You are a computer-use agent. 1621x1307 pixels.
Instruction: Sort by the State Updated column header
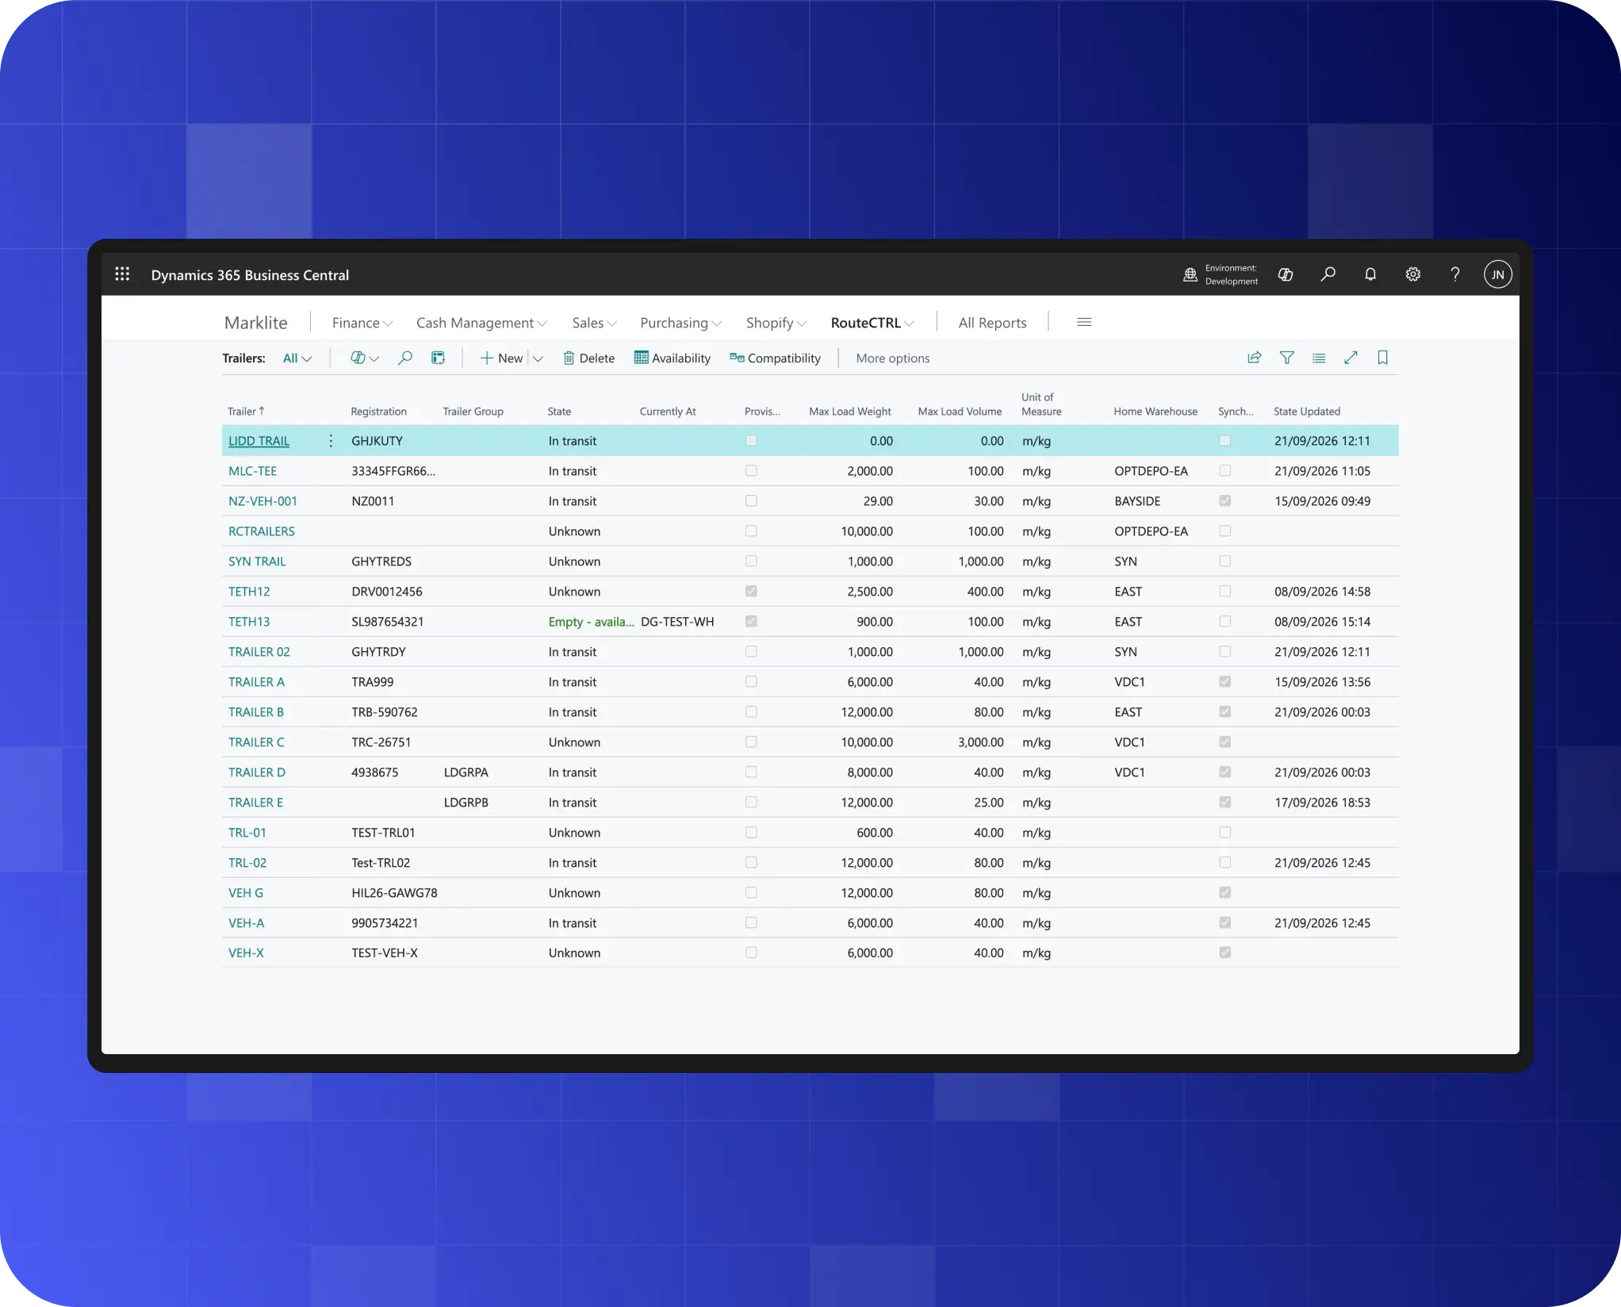1307,412
